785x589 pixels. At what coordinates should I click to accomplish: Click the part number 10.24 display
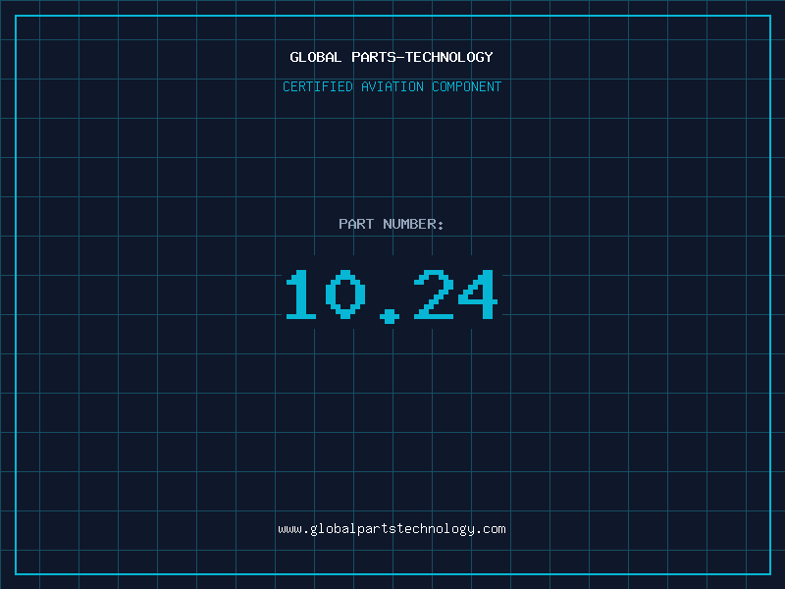coord(392,295)
